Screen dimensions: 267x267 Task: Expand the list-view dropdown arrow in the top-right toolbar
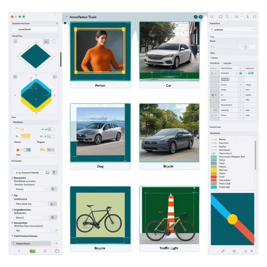(x=242, y=17)
